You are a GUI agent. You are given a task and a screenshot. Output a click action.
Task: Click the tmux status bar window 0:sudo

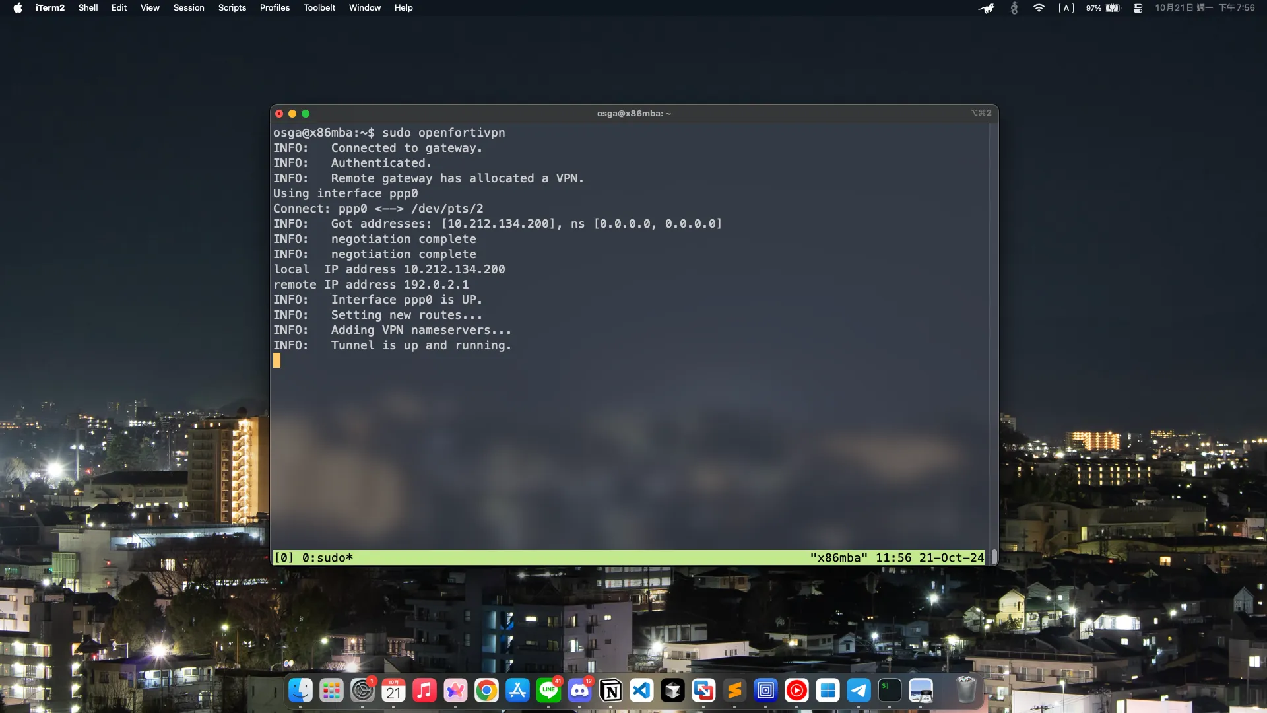tap(327, 558)
